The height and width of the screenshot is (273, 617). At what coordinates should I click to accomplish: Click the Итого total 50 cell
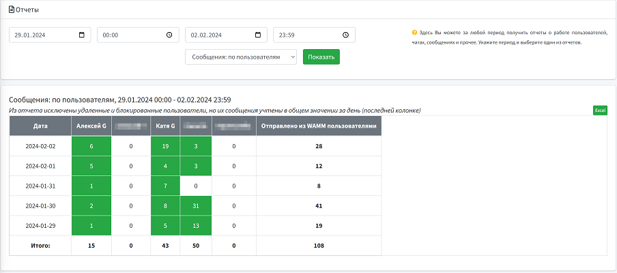click(x=196, y=246)
